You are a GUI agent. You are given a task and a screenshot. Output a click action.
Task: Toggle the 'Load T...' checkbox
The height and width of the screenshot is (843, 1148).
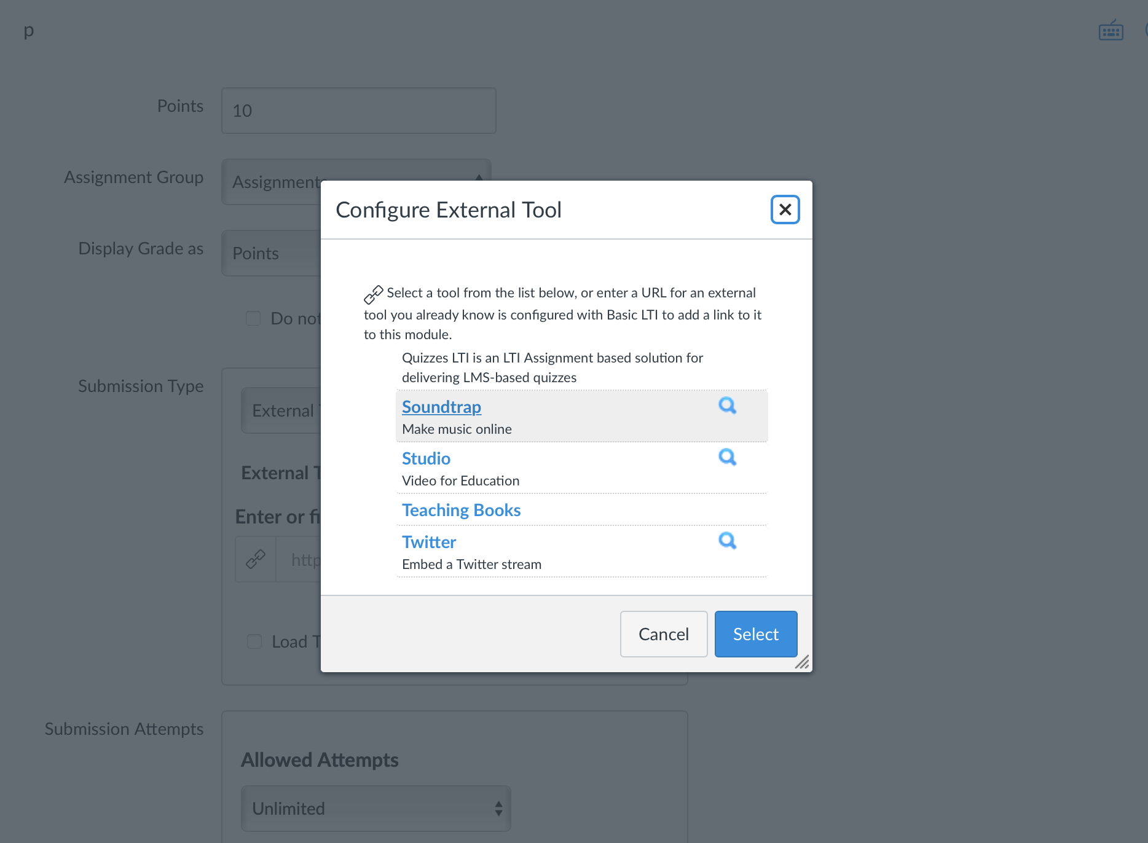point(254,641)
